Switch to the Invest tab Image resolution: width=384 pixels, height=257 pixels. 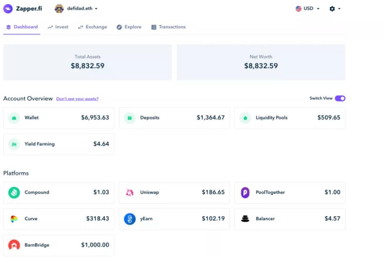(58, 27)
